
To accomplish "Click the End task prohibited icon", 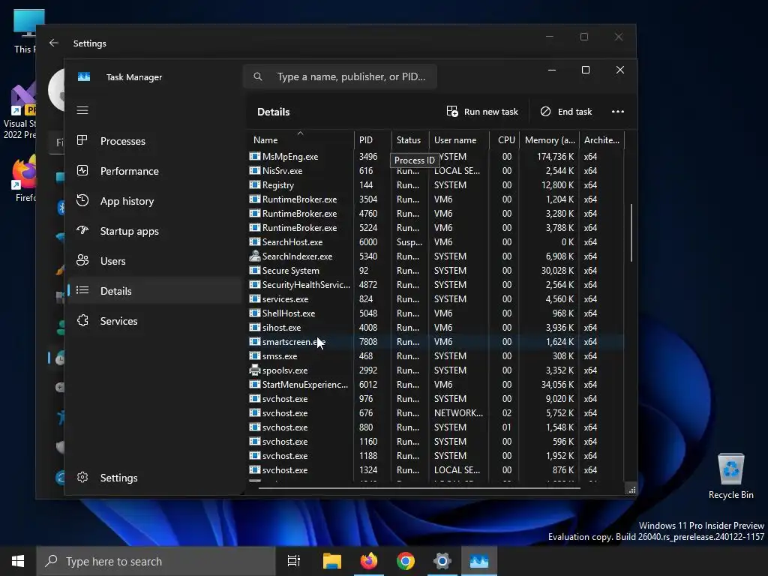I will click(545, 111).
